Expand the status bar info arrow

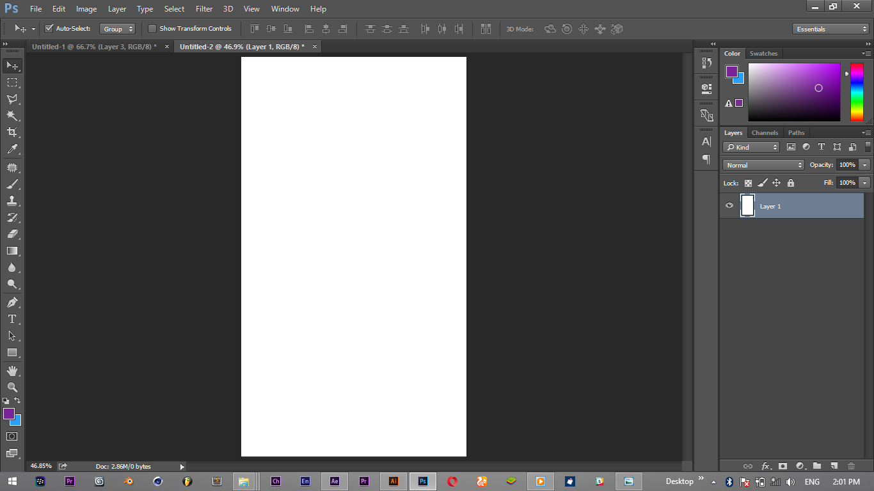[x=182, y=467]
